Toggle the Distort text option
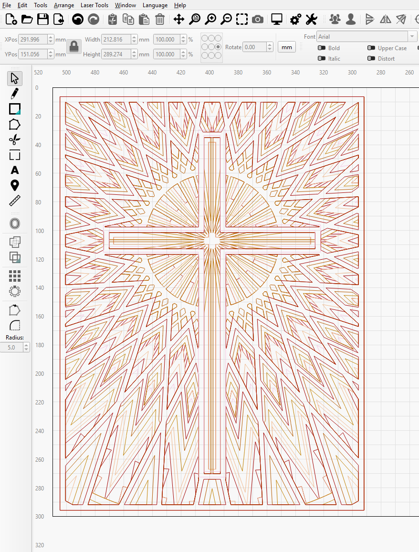Viewport: 419px width, 552px height. coord(371,58)
